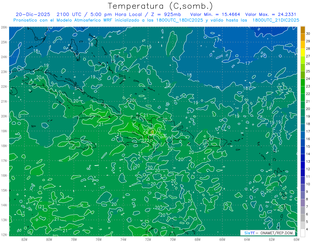Click the '16N' latitude axis label
The width and height of the screenshot is (315, 243).
pyautogui.click(x=4, y=175)
